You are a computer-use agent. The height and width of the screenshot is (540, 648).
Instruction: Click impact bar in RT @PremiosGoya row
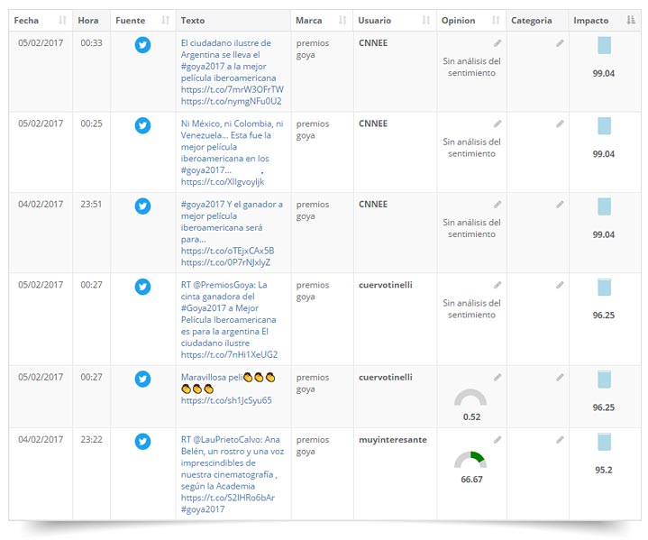604,288
